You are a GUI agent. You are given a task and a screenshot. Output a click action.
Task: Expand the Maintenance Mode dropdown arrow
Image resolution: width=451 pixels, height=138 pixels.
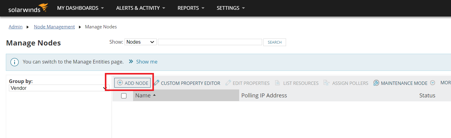pyautogui.click(x=433, y=83)
